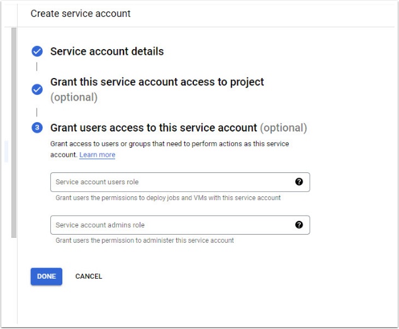Click the Grant access to users description text
The image size is (399, 329).
tap(169, 144)
